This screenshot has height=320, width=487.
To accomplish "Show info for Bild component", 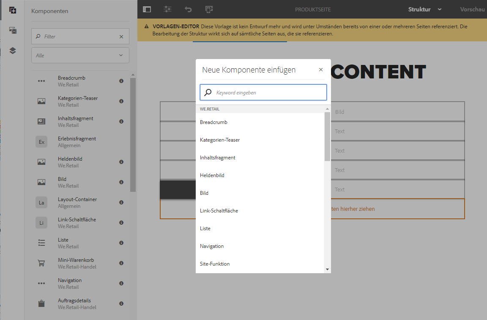I will point(121,182).
